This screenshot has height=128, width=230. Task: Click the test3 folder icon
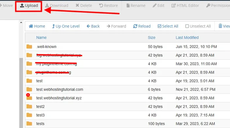[x=29, y=115]
